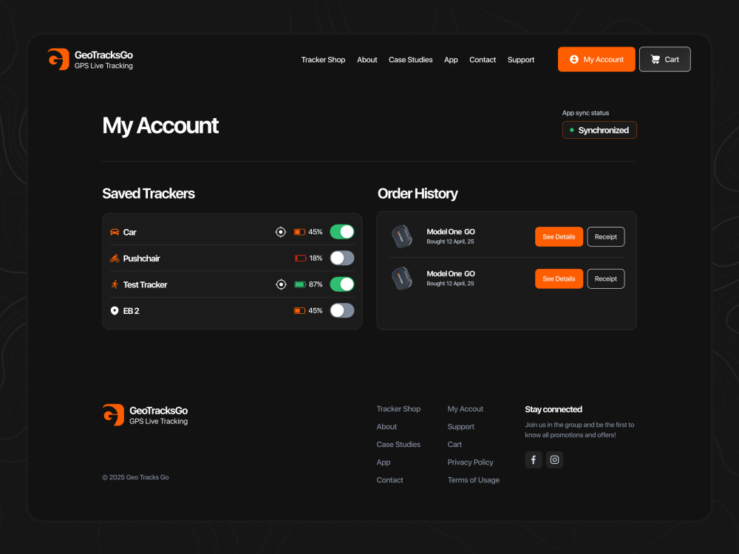Click the orange My Account button
739x554 pixels.
(x=596, y=59)
